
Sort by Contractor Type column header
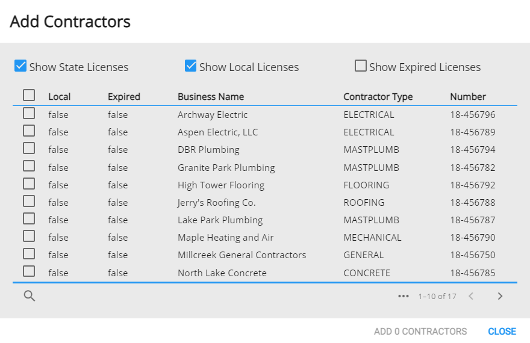tap(378, 97)
